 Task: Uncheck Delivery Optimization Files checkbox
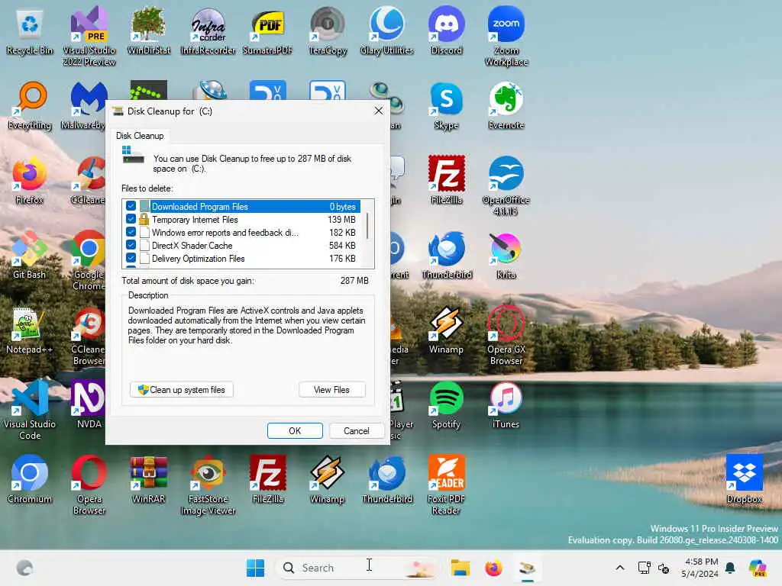(131, 258)
